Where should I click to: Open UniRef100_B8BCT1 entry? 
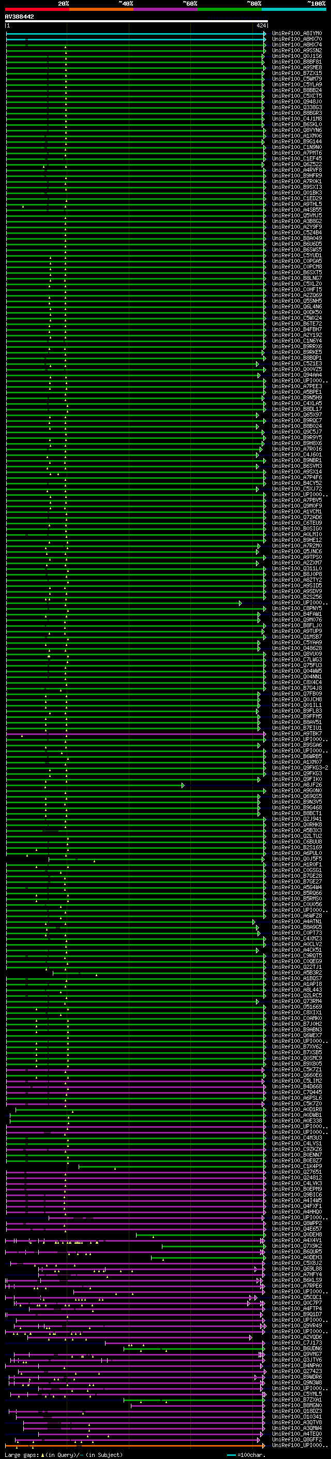297,813
